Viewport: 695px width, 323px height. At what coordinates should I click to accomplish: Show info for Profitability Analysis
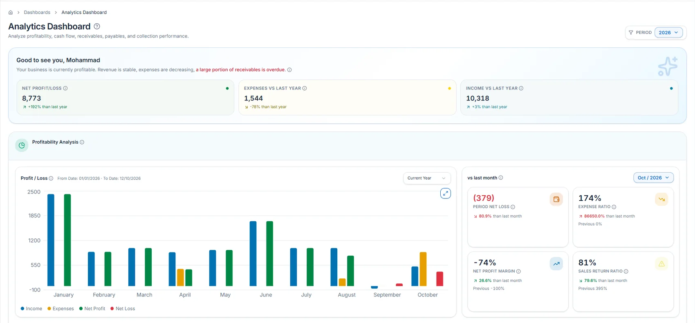coord(82,142)
